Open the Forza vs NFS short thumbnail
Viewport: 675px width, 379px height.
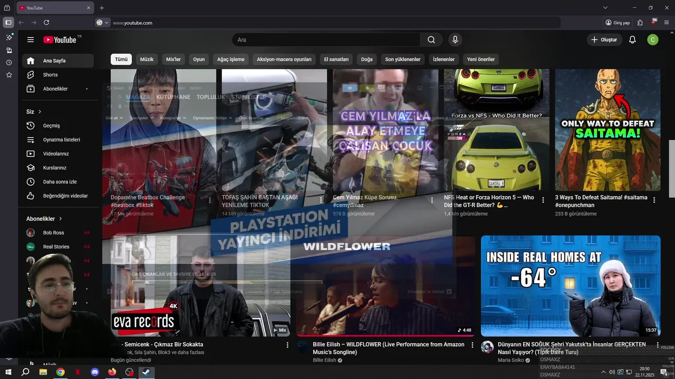[x=496, y=130]
